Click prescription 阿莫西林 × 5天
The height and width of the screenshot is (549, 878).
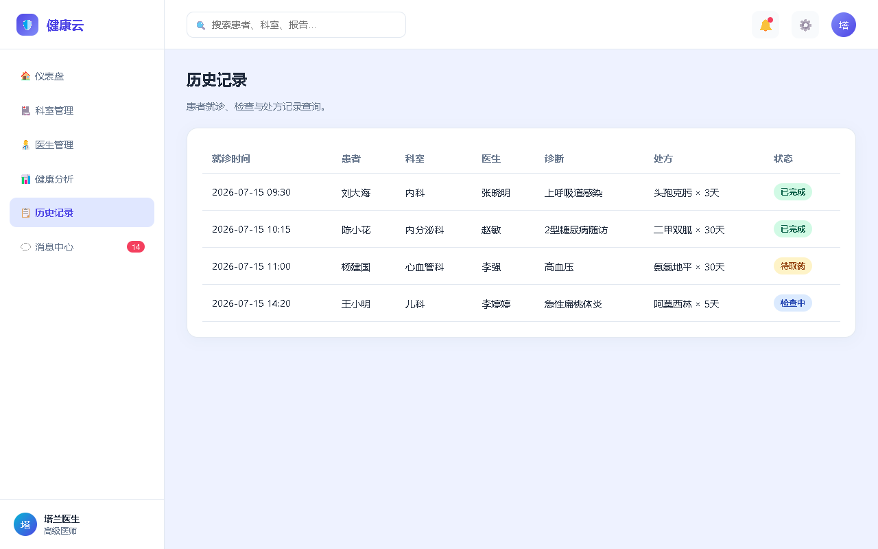(687, 304)
